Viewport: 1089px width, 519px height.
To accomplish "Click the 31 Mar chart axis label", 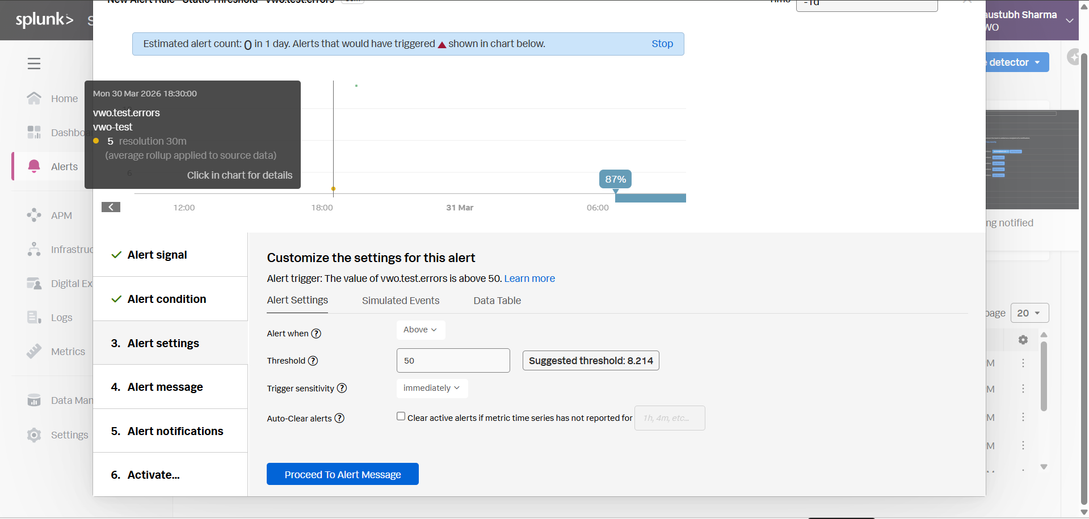I will [460, 208].
